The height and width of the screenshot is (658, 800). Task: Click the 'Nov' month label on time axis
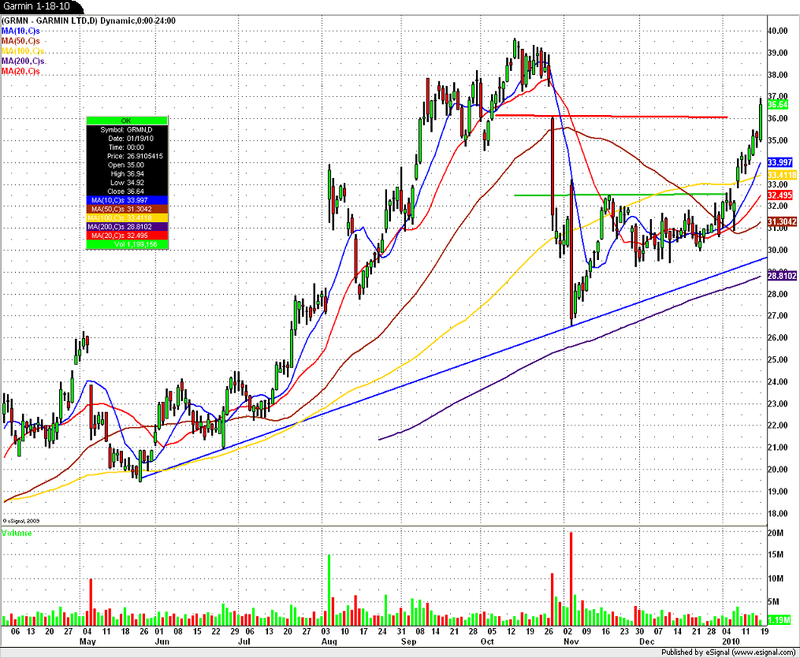pyautogui.click(x=571, y=641)
